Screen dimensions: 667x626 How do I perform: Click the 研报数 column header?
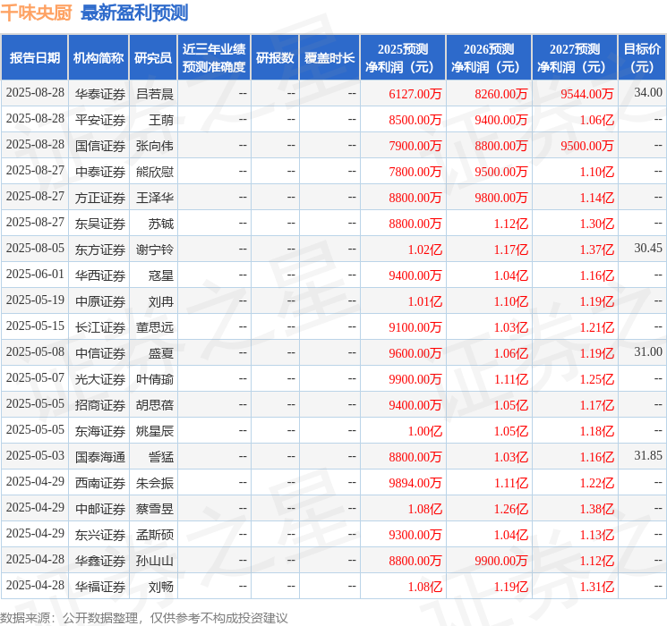pyautogui.click(x=275, y=58)
